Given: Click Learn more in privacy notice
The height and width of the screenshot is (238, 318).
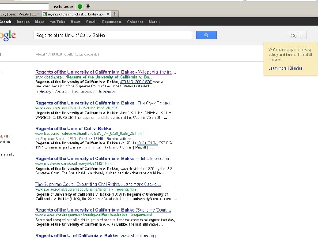Looking at the screenshot, I should coord(277,68).
